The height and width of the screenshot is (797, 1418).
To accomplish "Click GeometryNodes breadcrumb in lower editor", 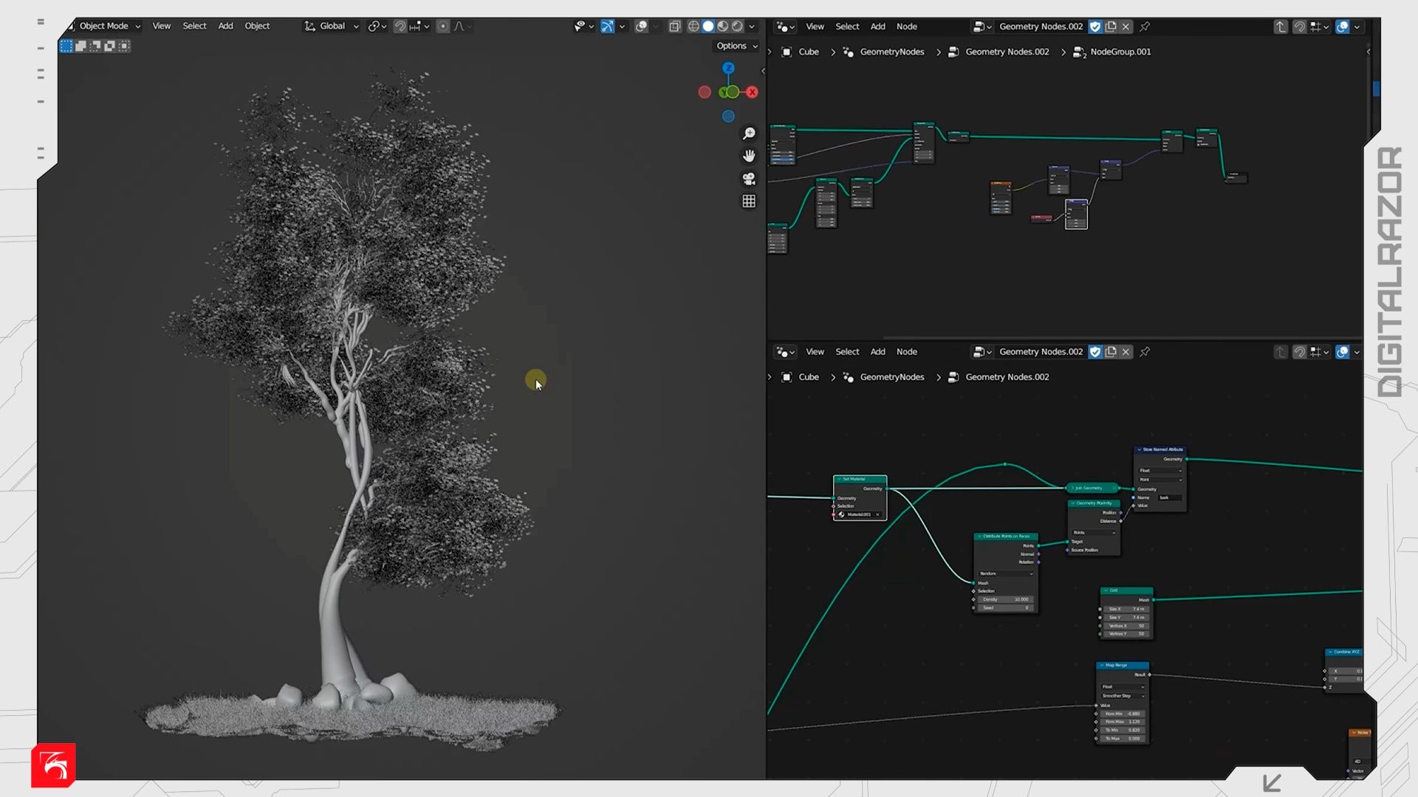I will (891, 377).
